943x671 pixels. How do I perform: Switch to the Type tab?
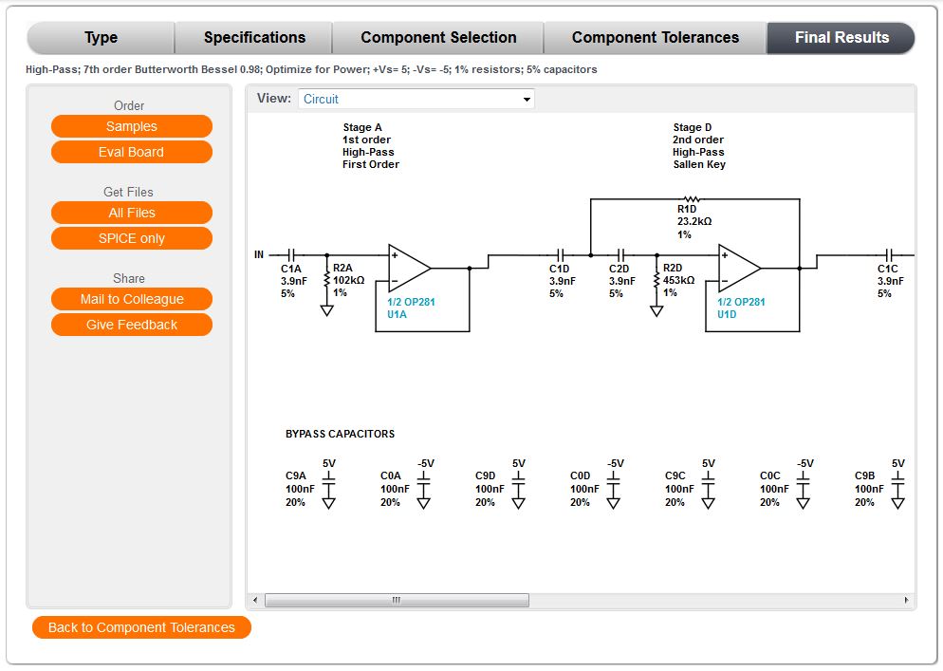pyautogui.click(x=101, y=38)
